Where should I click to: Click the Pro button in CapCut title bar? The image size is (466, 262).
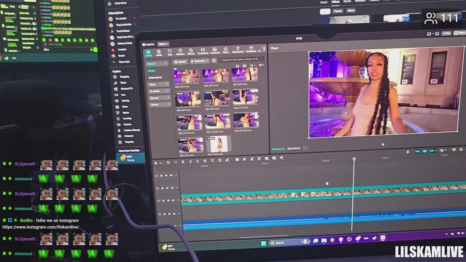point(446,33)
